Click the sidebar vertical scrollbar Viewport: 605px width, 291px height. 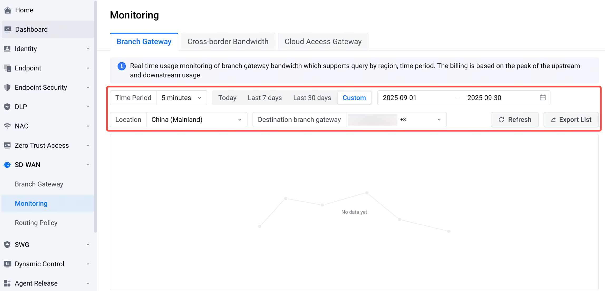[95, 116]
